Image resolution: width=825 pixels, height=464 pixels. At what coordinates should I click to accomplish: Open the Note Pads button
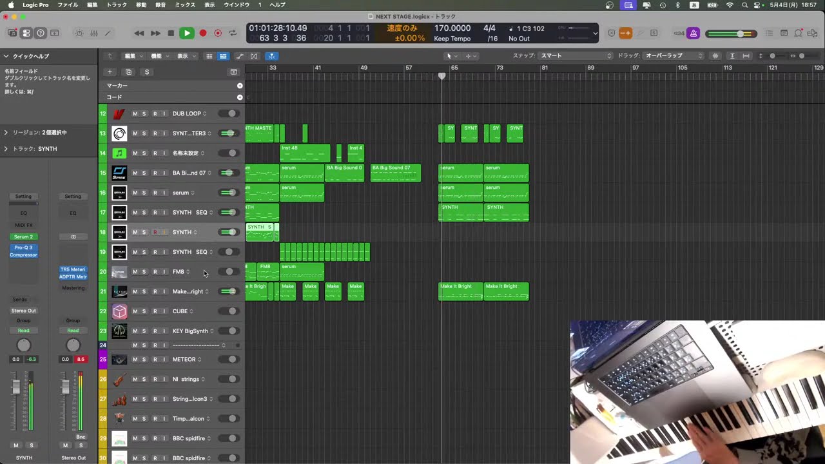784,33
